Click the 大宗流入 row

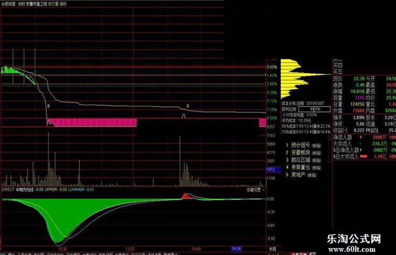(x=364, y=144)
